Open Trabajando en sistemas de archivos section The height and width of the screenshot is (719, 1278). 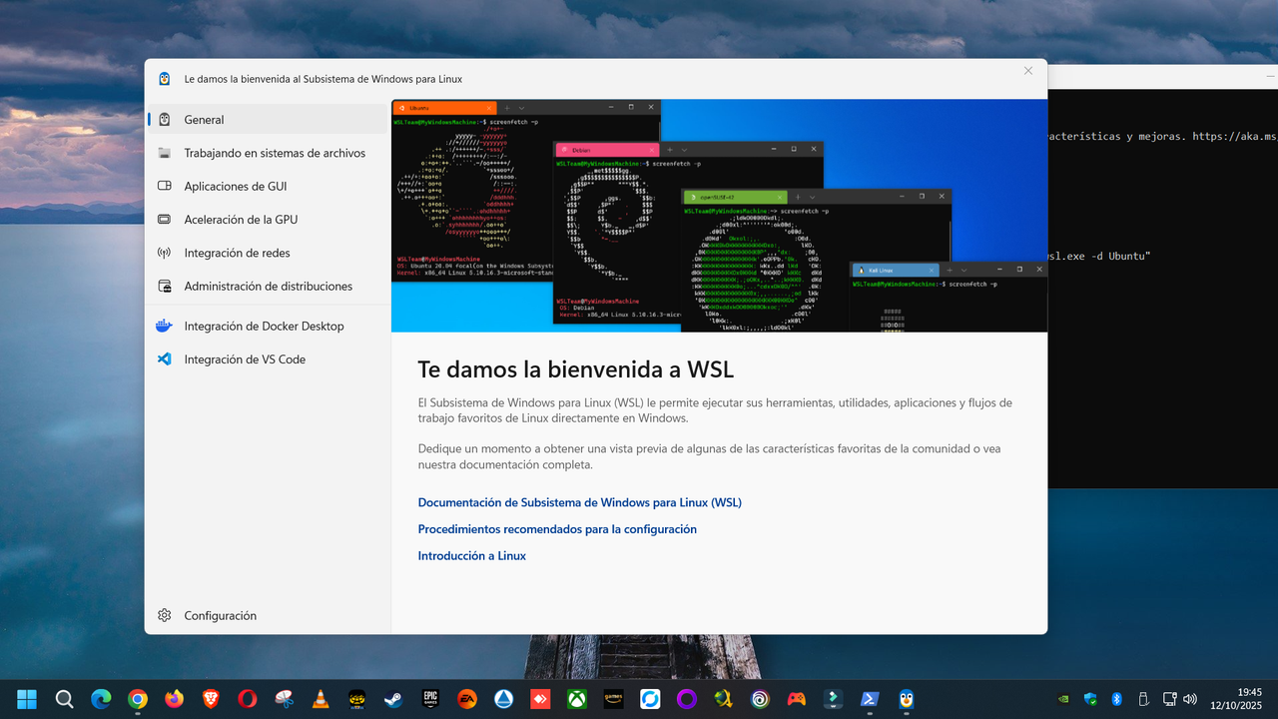[268, 153]
